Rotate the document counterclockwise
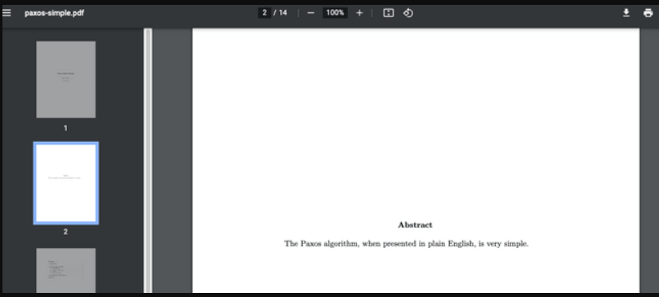Screen dimensions: 659x297 408,13
